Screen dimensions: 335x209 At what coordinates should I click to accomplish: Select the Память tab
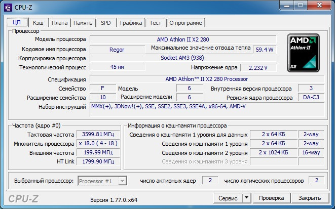tap(83, 23)
